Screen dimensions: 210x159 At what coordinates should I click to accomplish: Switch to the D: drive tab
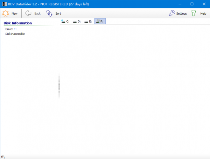(x=77, y=21)
